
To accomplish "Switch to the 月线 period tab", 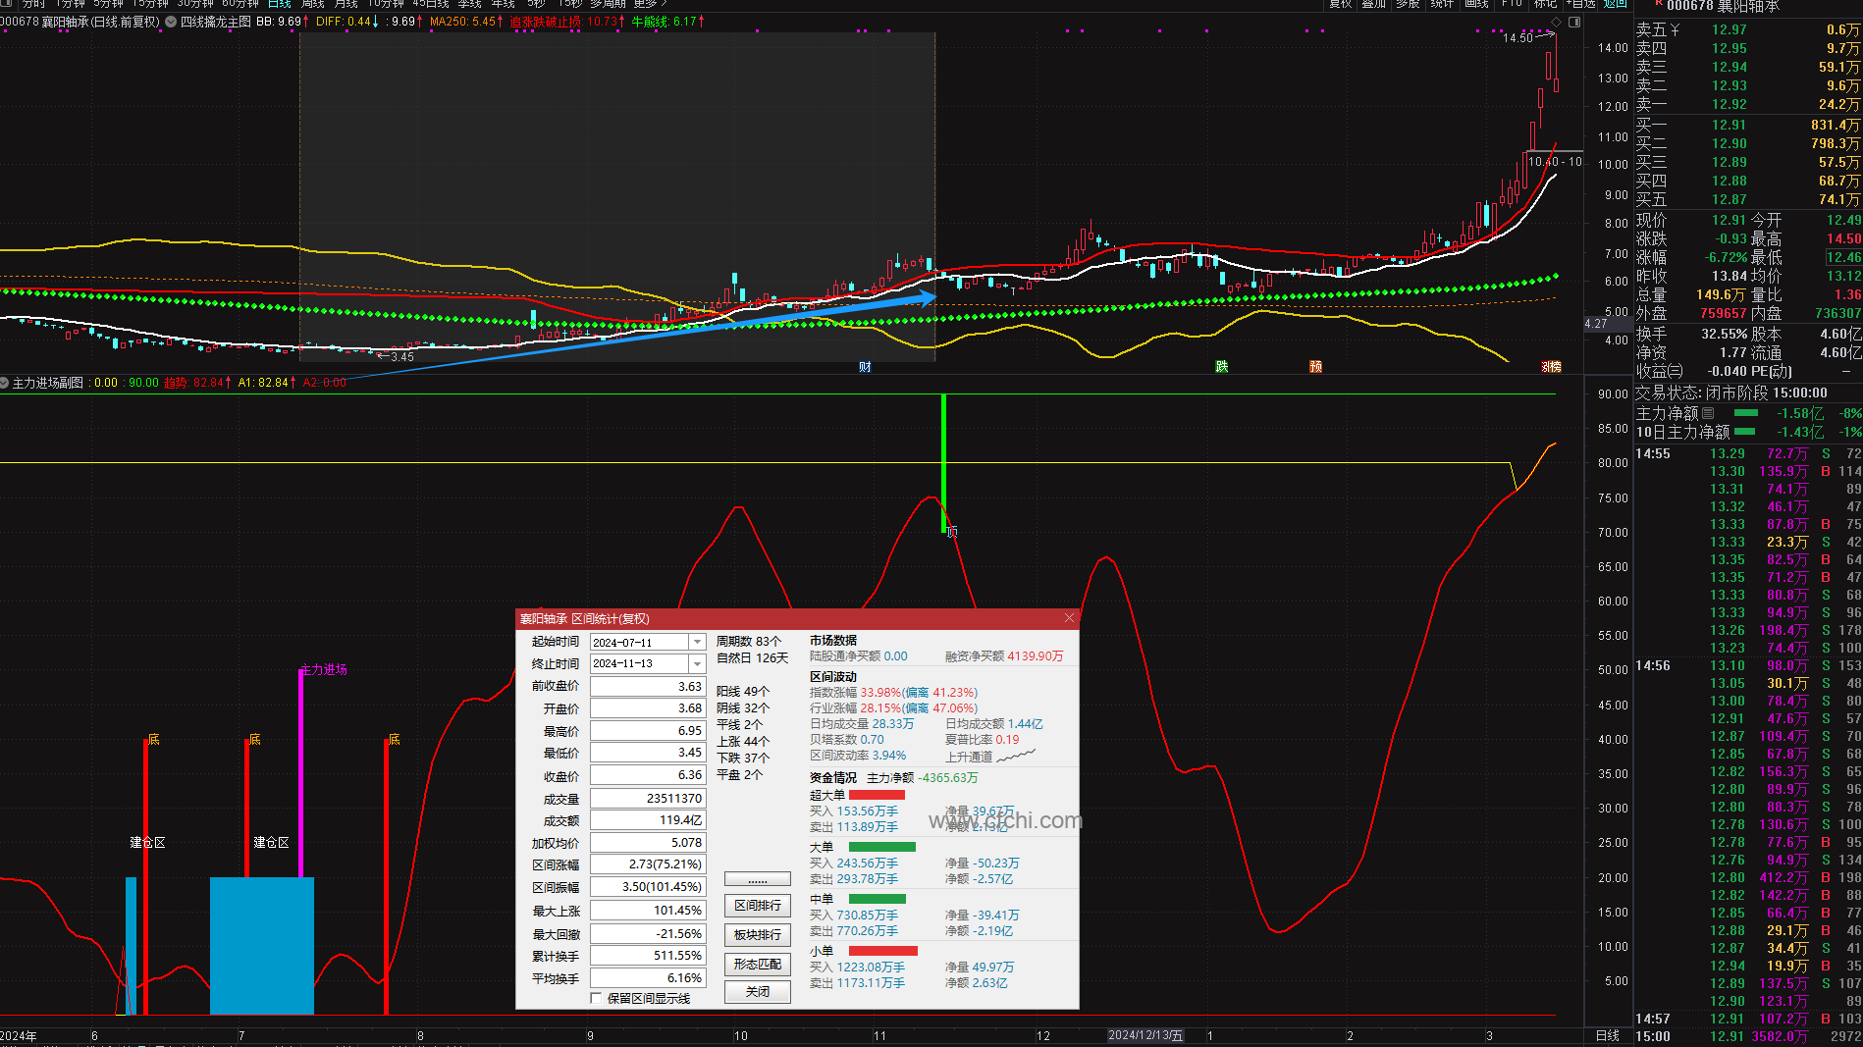I will (x=346, y=4).
